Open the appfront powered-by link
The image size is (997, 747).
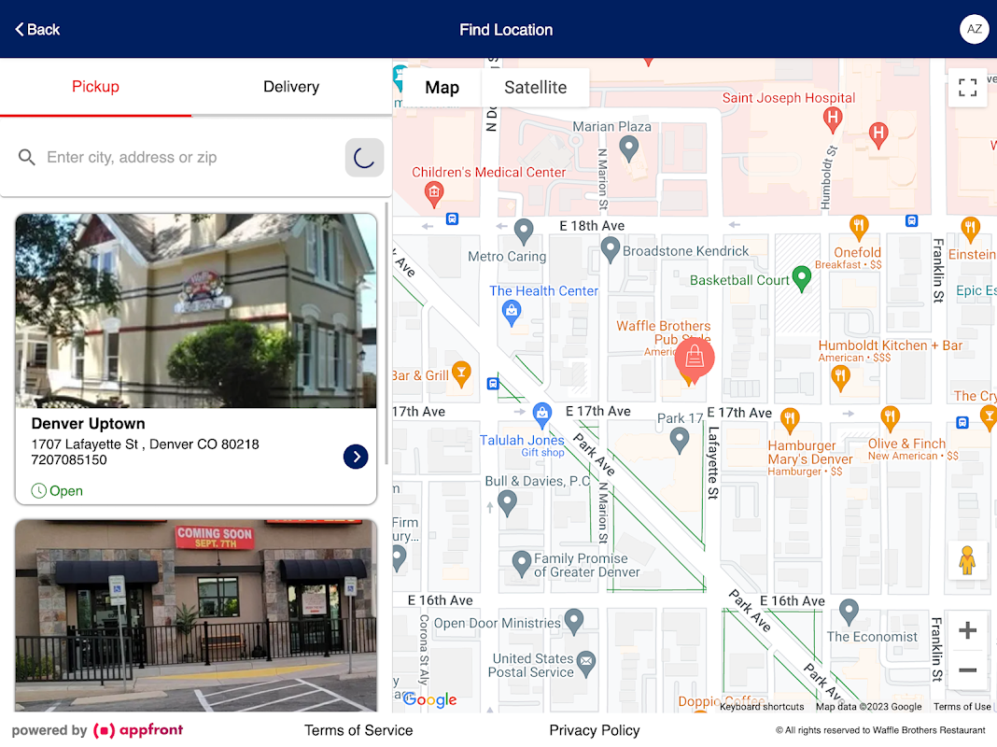pyautogui.click(x=98, y=730)
